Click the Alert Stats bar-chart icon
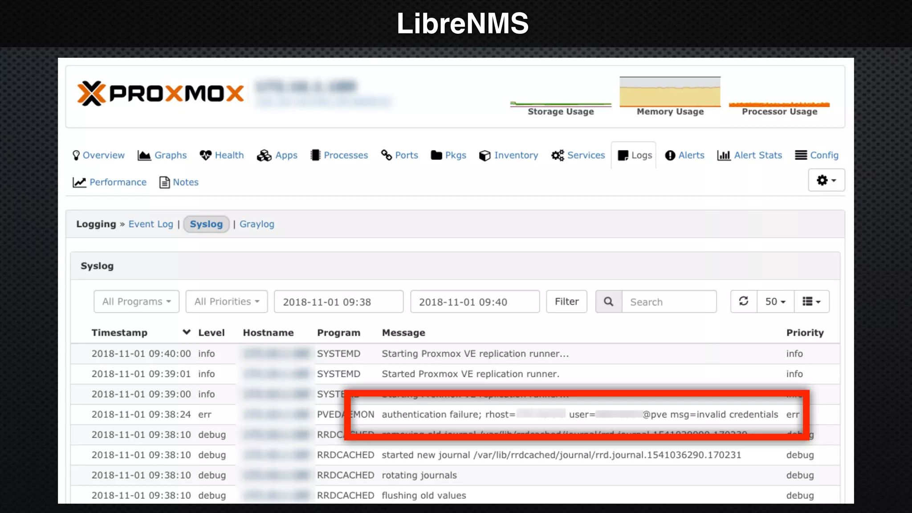The width and height of the screenshot is (912, 513). point(724,155)
